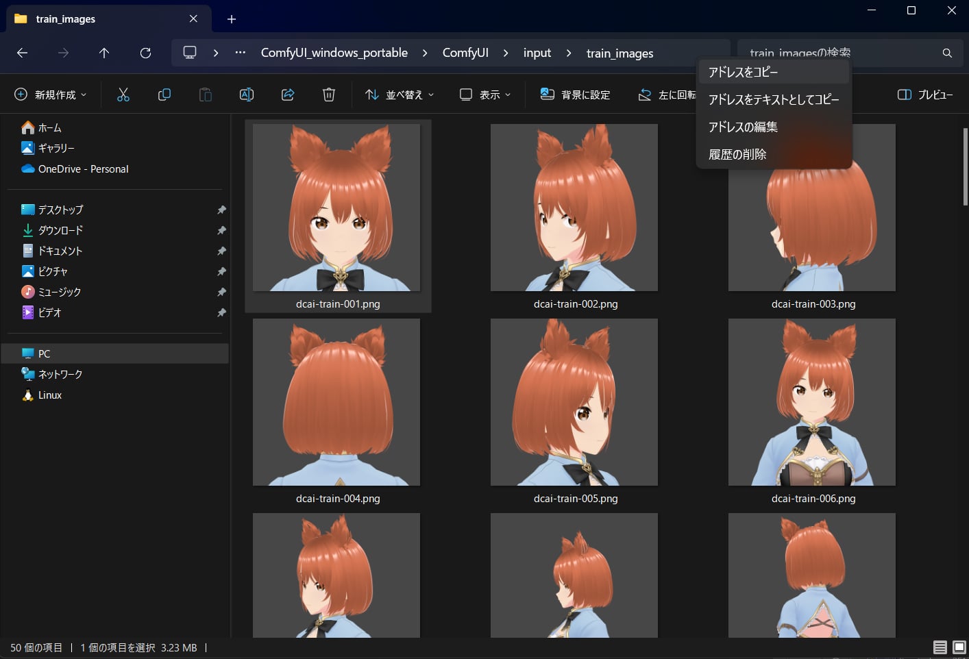Viewport: 969px width, 659px height.
Task: Open ピクチャ folder in sidebar
Action: coord(45,271)
